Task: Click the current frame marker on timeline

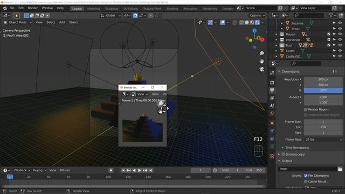Action: coord(10,177)
